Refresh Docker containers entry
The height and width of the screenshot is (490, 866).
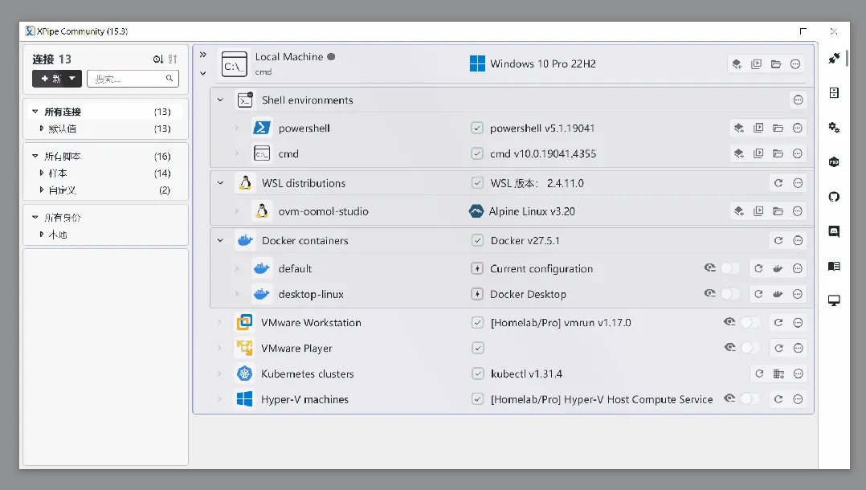click(778, 240)
